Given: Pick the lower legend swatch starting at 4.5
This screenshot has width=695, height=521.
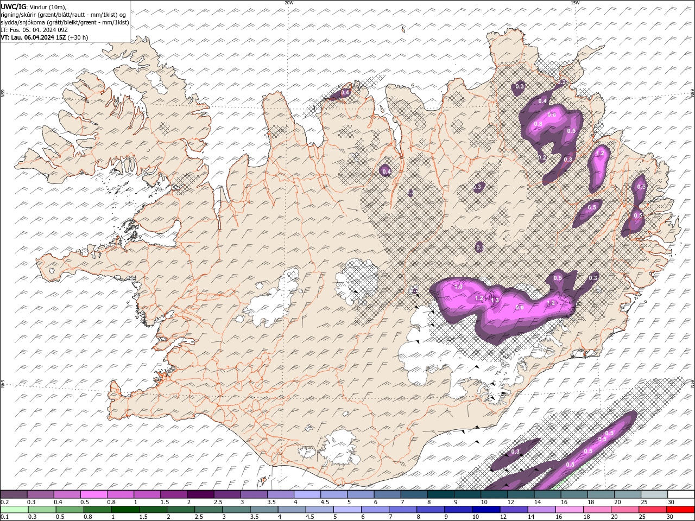Looking at the screenshot, I should click(x=319, y=510).
